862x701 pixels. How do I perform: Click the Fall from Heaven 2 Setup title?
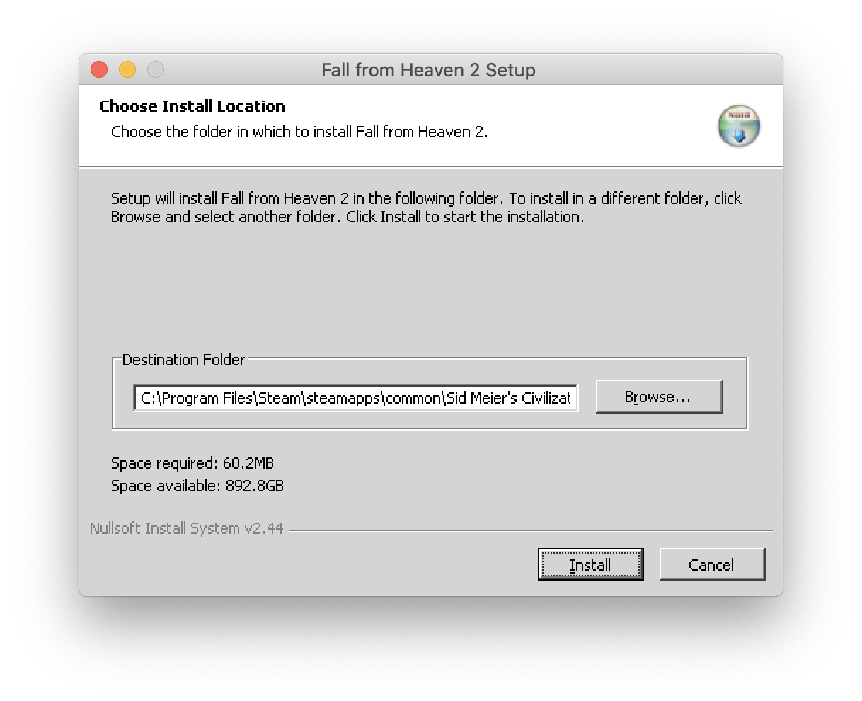pos(428,70)
